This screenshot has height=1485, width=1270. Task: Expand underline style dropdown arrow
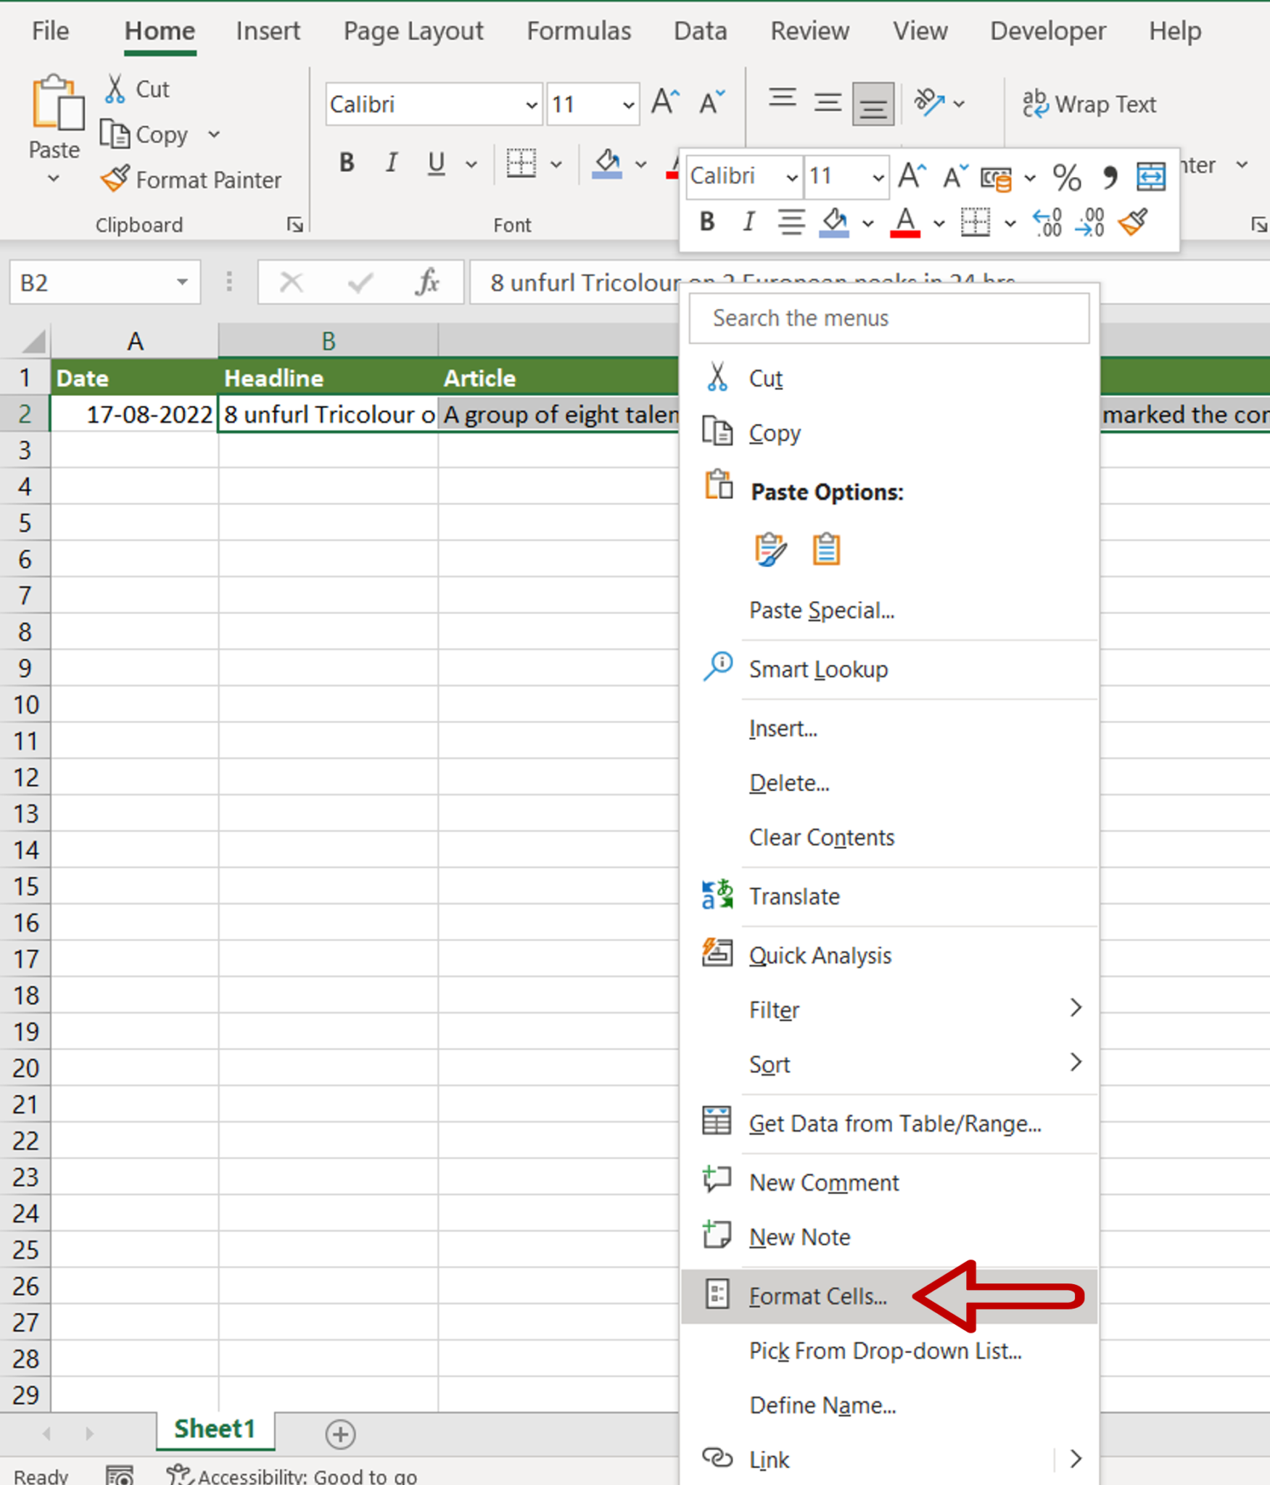[x=471, y=165]
